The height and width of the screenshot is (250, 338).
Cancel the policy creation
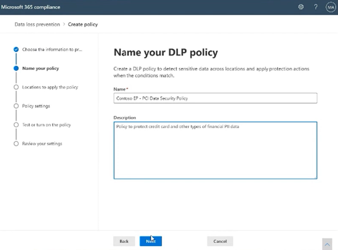220,241
